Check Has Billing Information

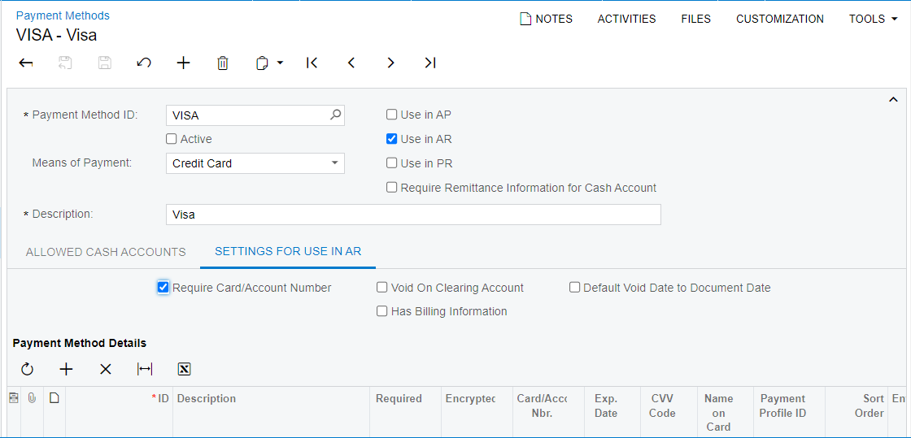coord(381,311)
